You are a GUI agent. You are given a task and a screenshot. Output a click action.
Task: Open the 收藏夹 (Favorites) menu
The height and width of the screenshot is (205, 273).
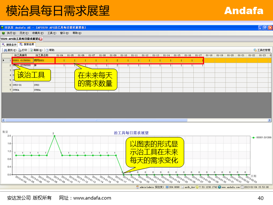pos(37,33)
